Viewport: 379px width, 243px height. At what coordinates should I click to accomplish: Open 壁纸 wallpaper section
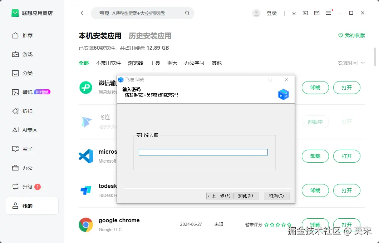[x=31, y=92]
